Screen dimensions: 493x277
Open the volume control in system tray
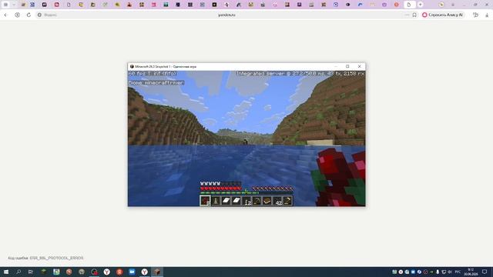coord(450,272)
